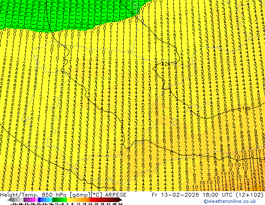The image size is (265, 205).
Task: Pick the dark blue swatch above the -30 label
Action: tap(39, 200)
